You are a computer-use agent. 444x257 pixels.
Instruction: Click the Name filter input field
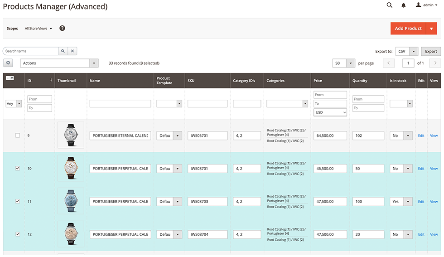point(121,103)
